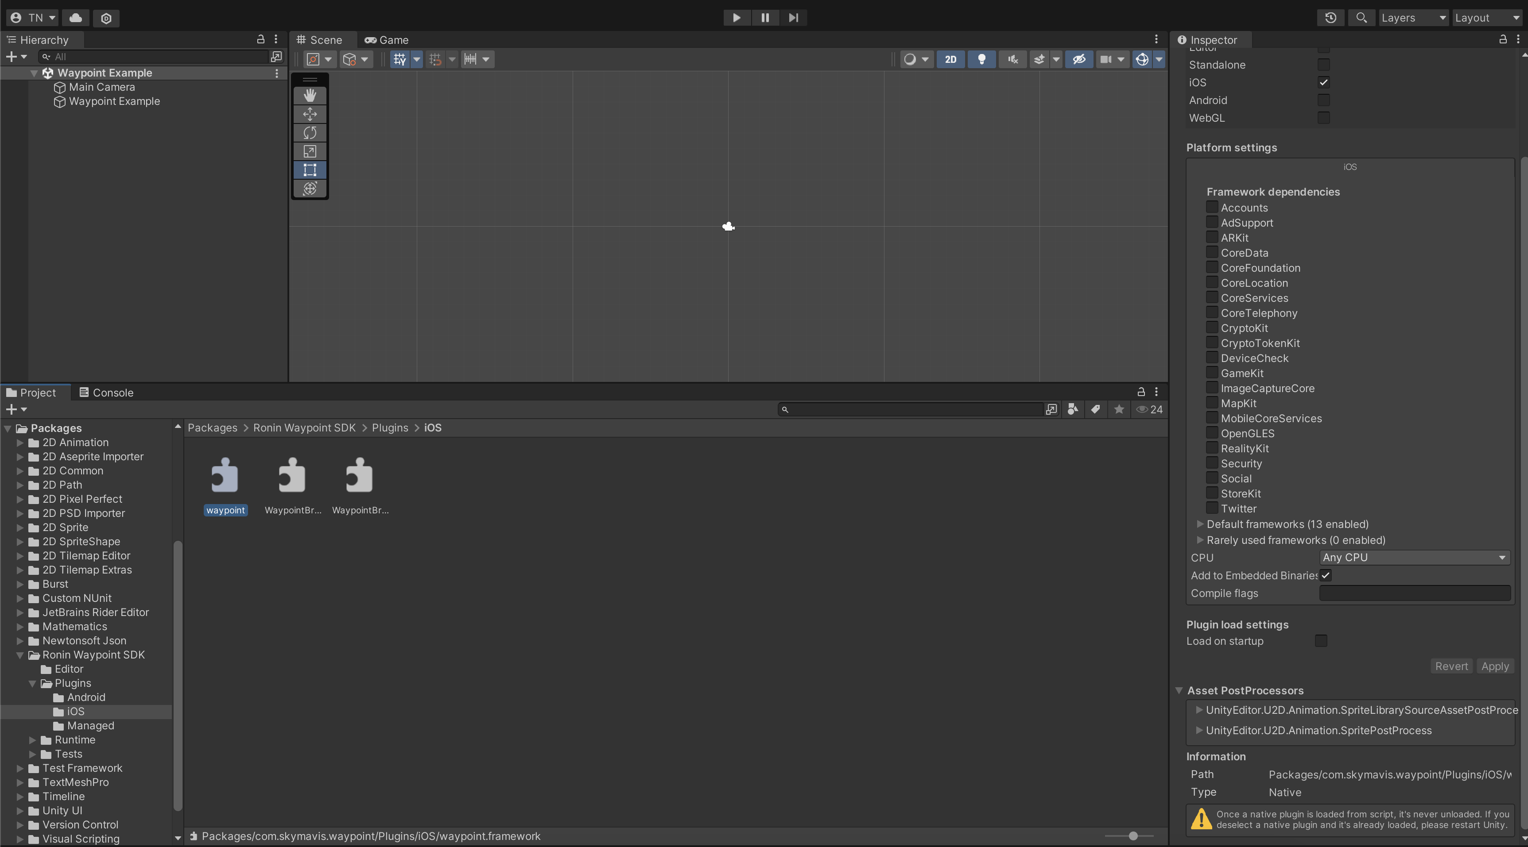Open Hierarchy panel more options menu

click(x=276, y=39)
